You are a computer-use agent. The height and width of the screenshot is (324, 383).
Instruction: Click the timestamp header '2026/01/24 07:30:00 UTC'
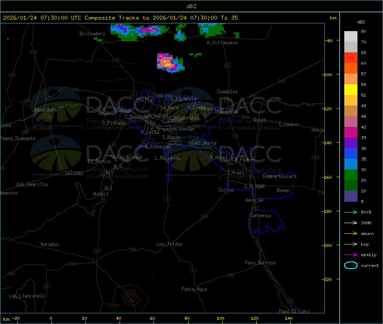(42, 18)
